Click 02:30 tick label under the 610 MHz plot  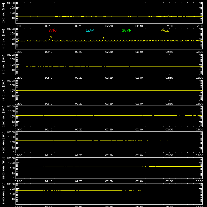pos(109,78)
